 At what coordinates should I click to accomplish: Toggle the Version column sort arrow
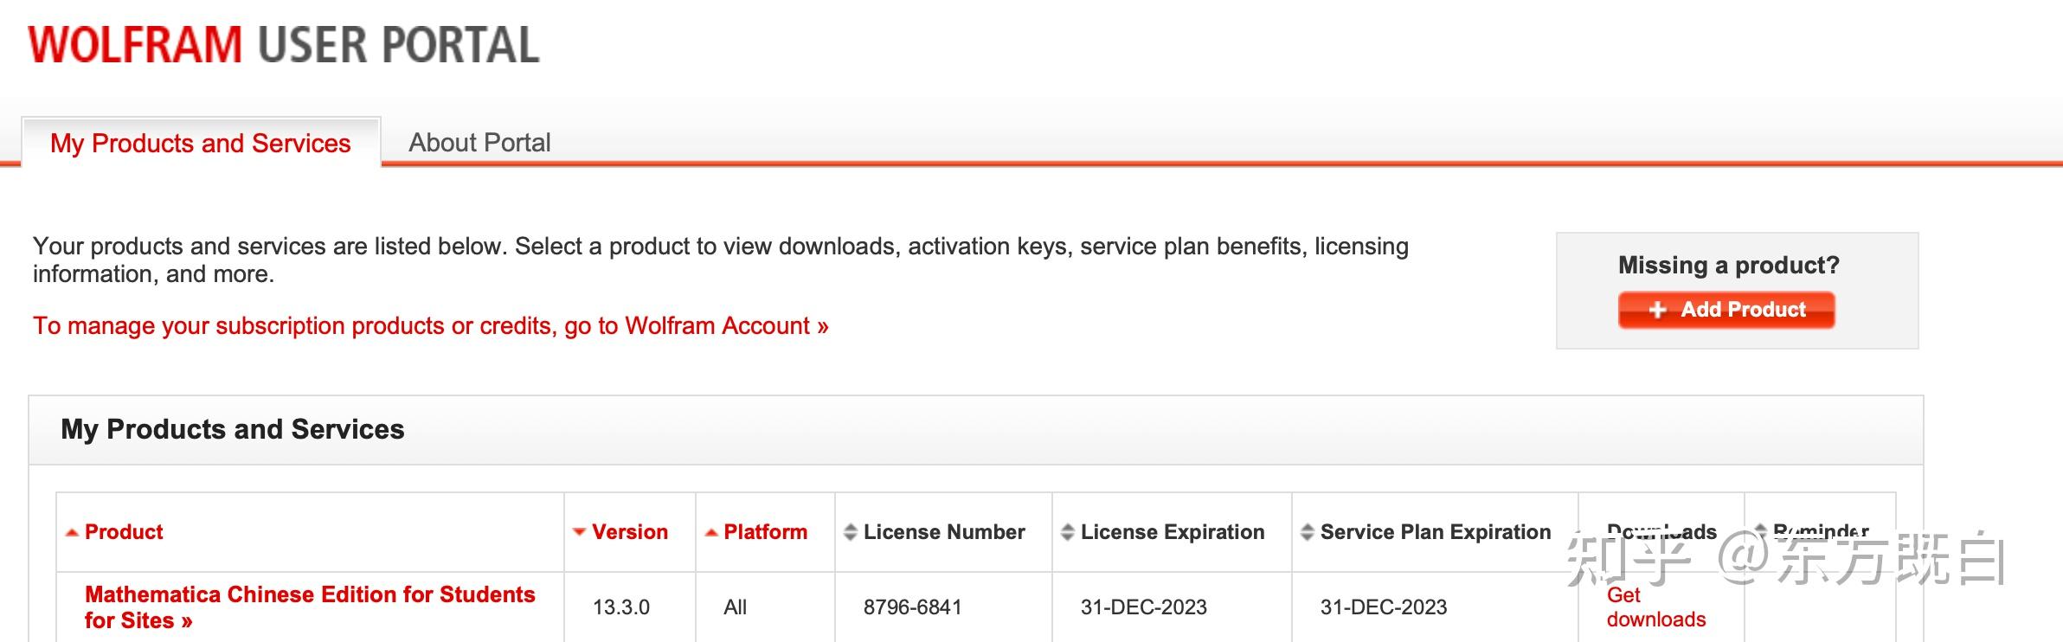coord(580,533)
